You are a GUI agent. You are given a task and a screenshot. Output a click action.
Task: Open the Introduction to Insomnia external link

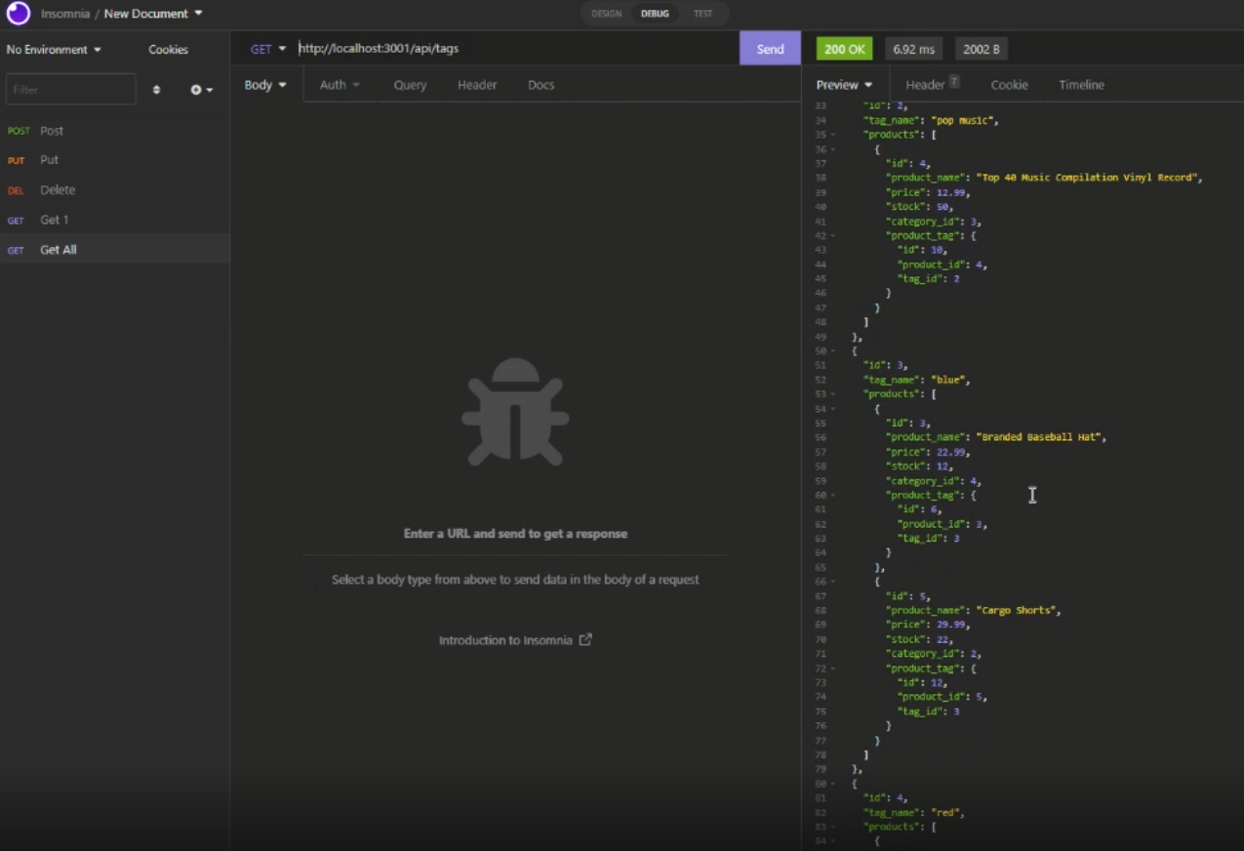pyautogui.click(x=514, y=640)
